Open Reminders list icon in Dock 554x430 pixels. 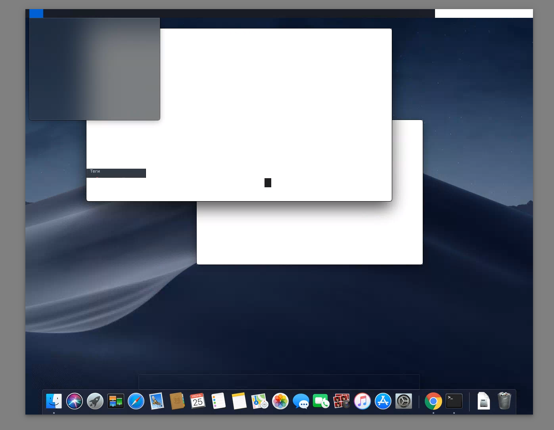tap(219, 401)
